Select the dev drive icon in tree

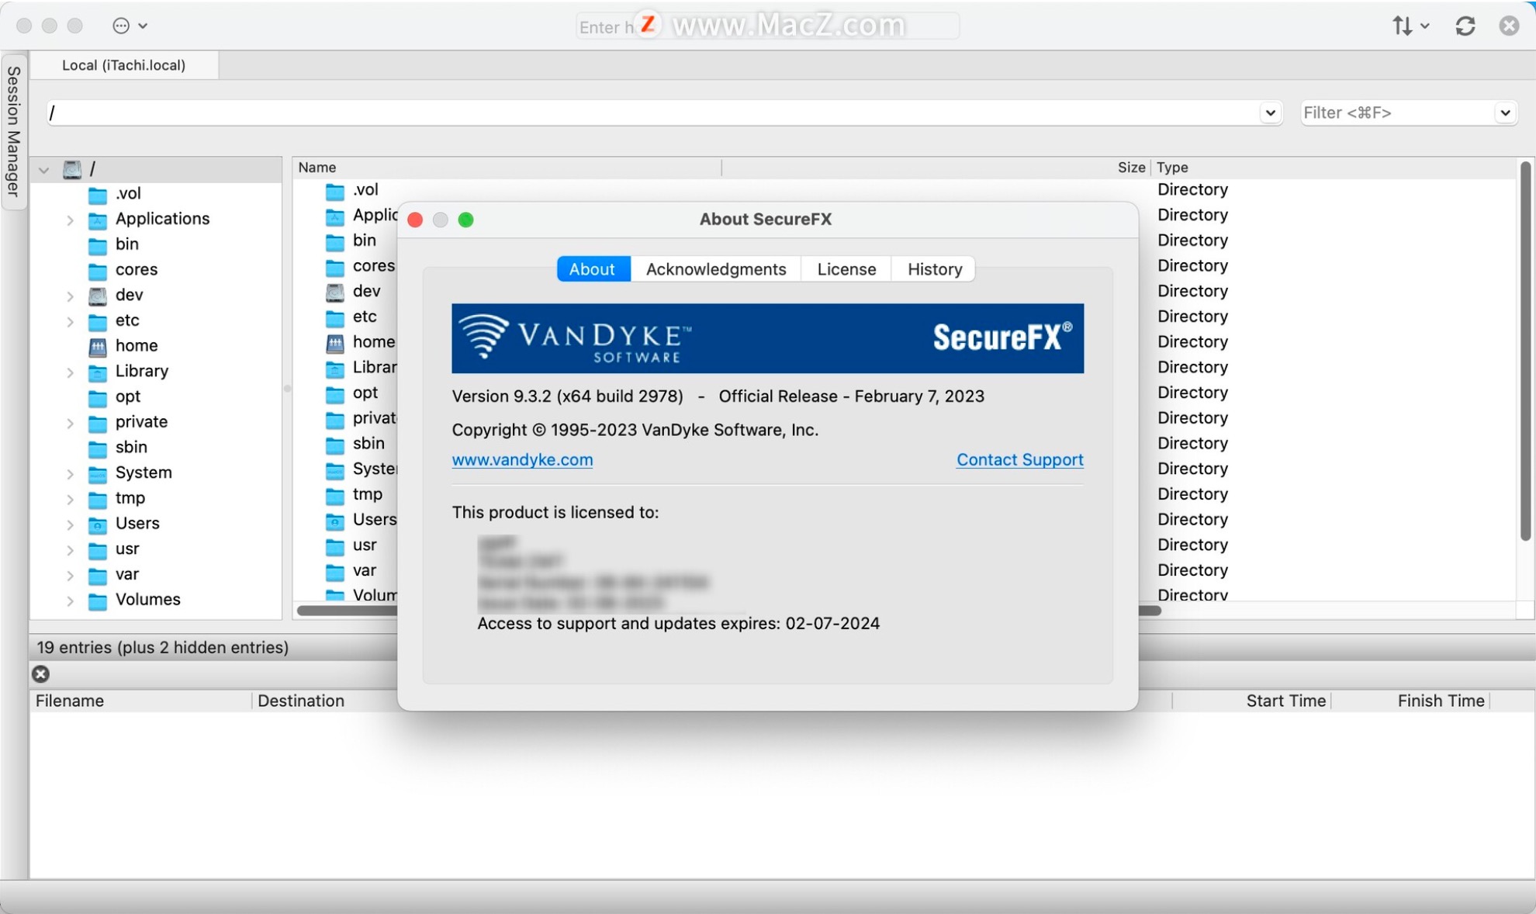tap(98, 296)
